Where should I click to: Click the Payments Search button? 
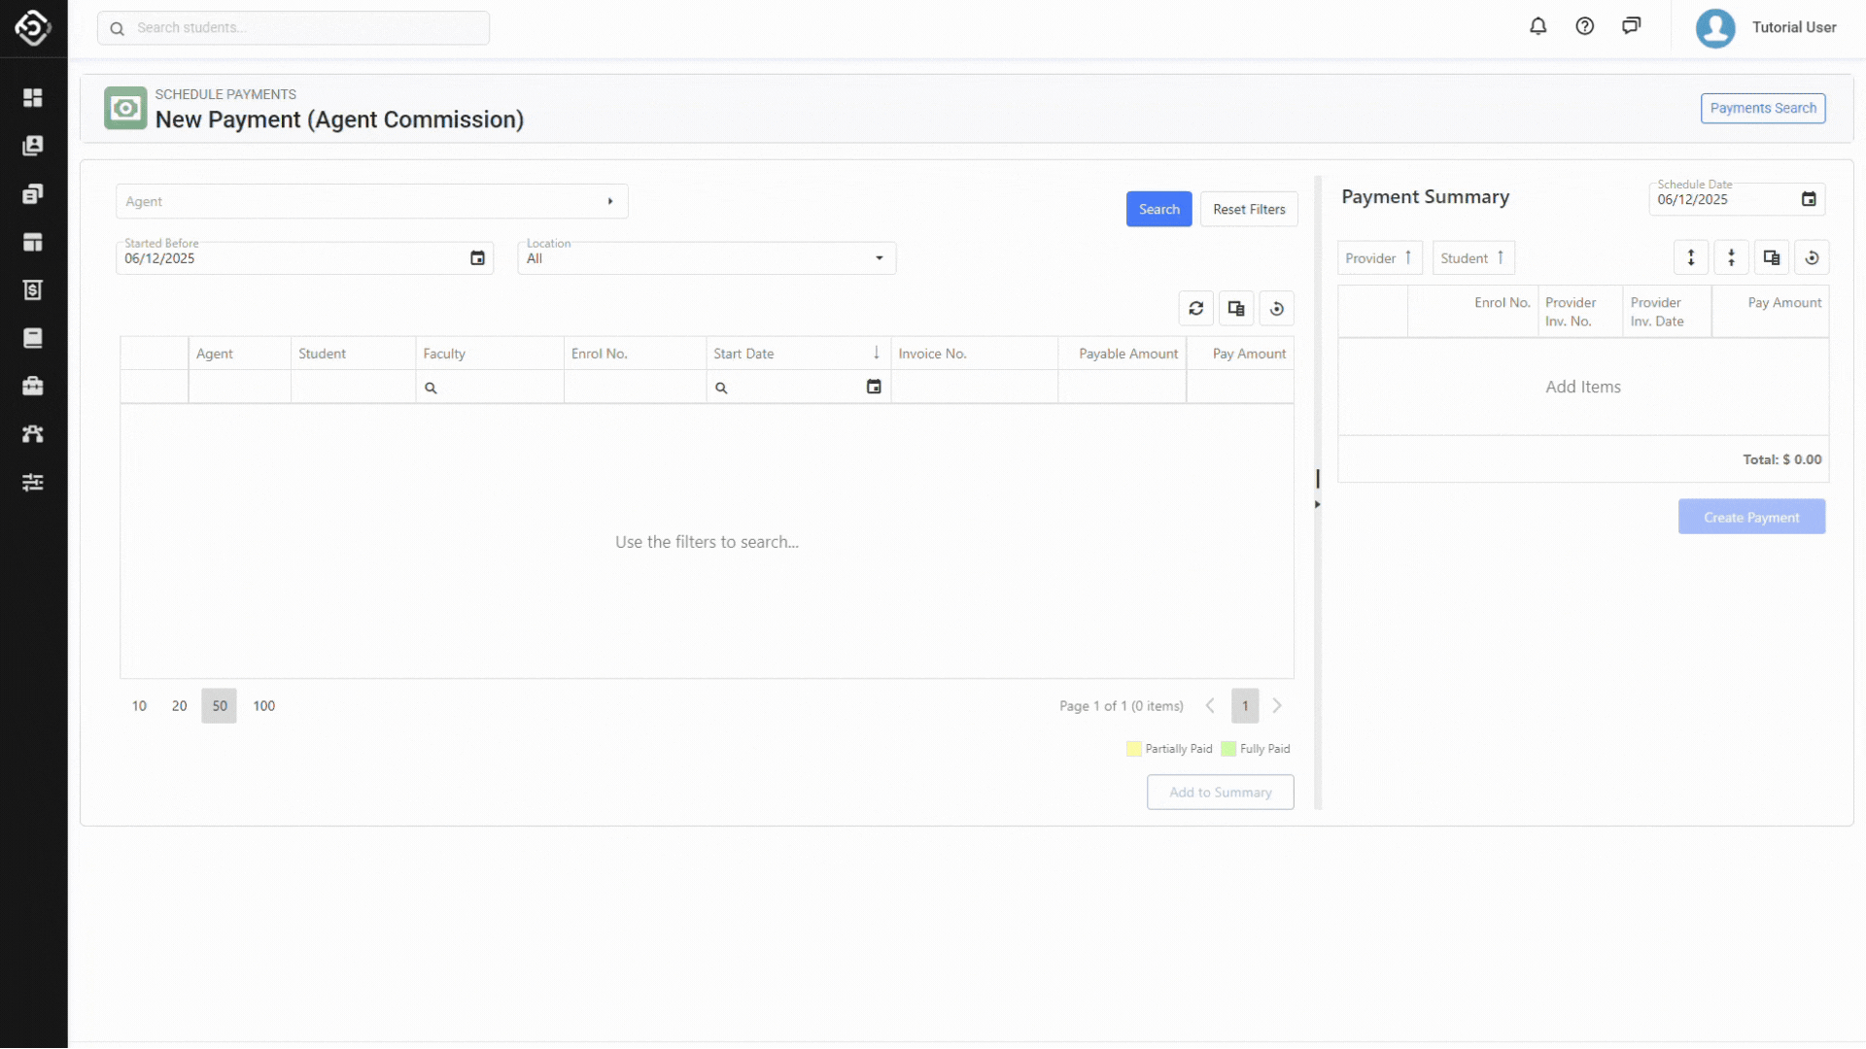(1762, 108)
